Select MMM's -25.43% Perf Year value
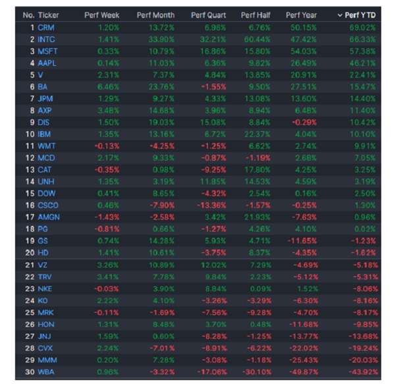 tap(303, 360)
